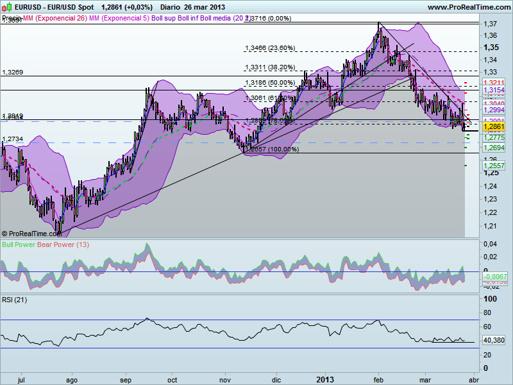This screenshot has width=513, height=385.
Task: Click the 1,21 price axis label
Action: coord(491,226)
